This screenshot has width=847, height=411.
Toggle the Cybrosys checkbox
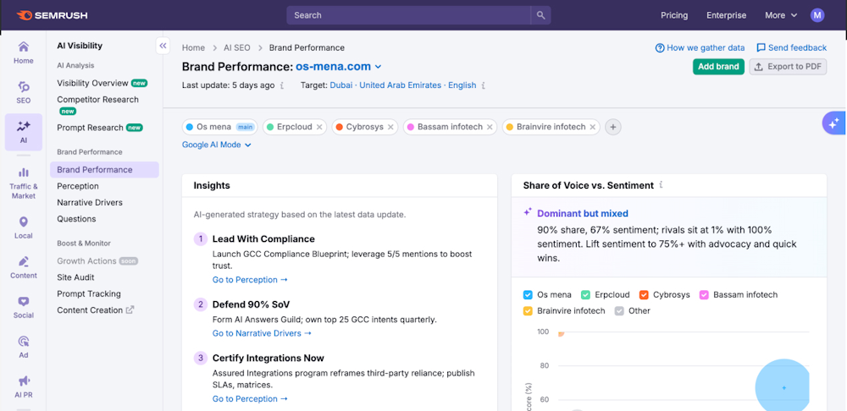pos(644,295)
